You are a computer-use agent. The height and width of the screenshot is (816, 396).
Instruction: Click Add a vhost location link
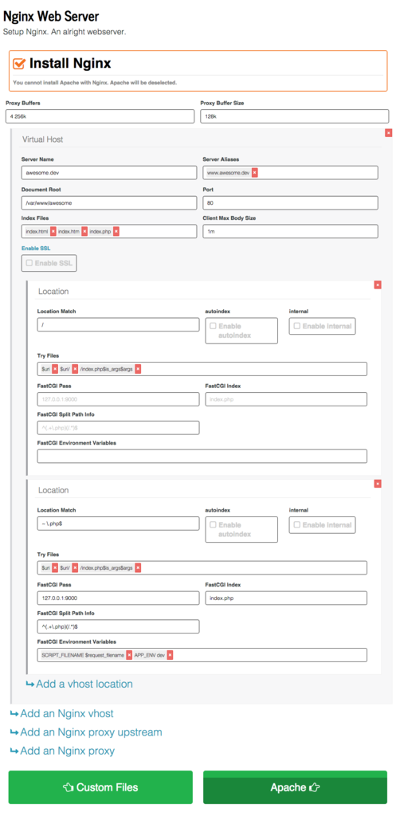(x=79, y=684)
